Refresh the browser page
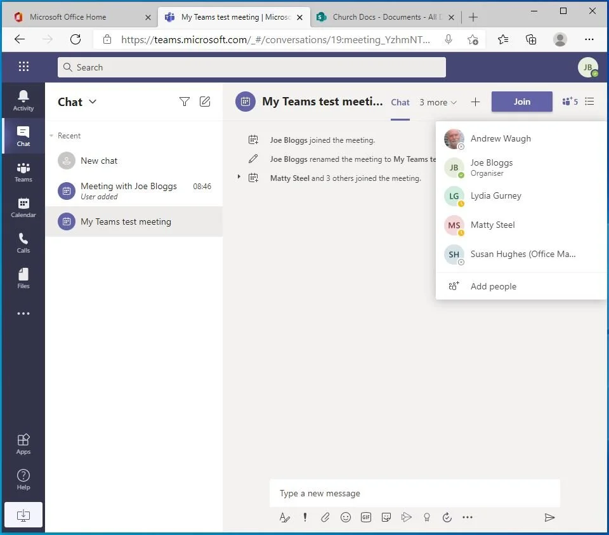Screen dimensions: 609x535 pos(75,39)
